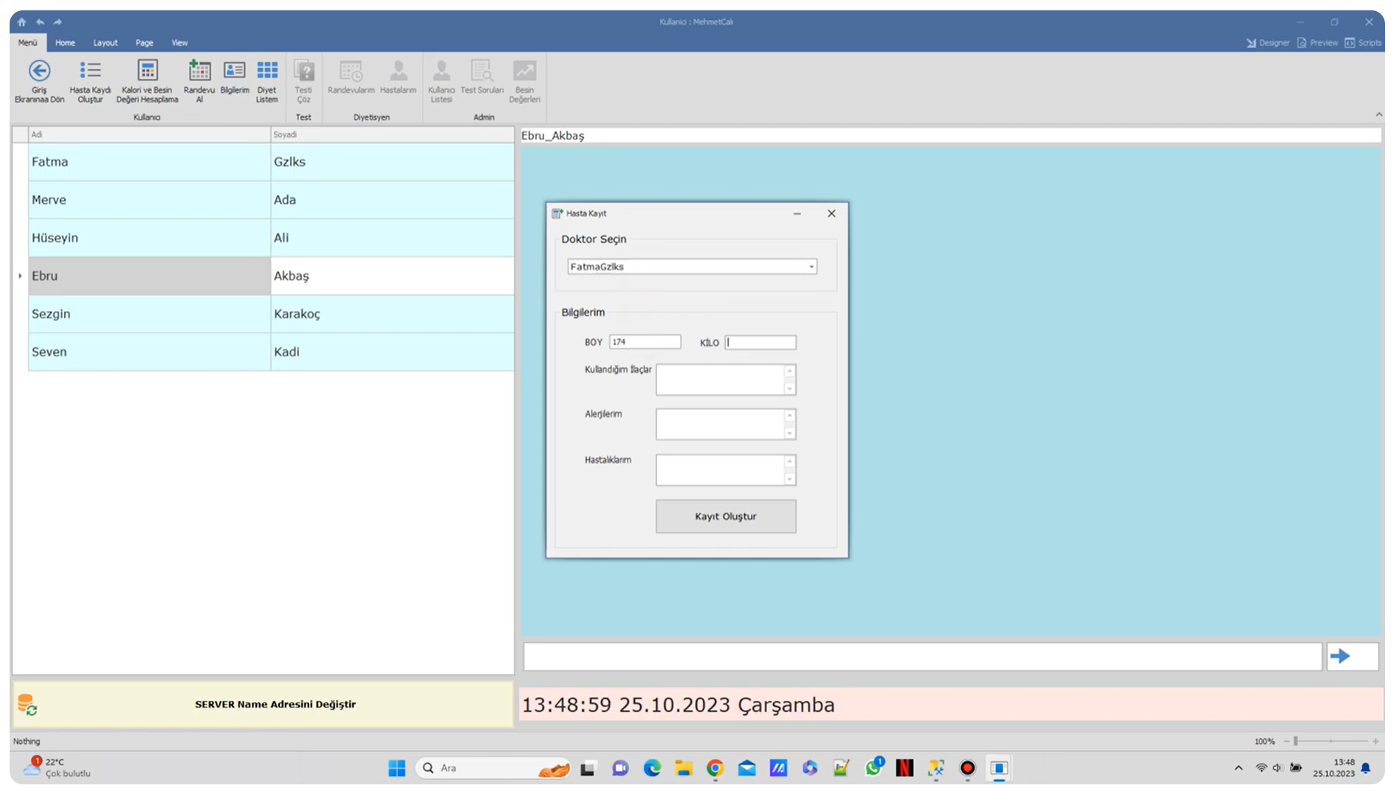Click the server database icon

27,705
